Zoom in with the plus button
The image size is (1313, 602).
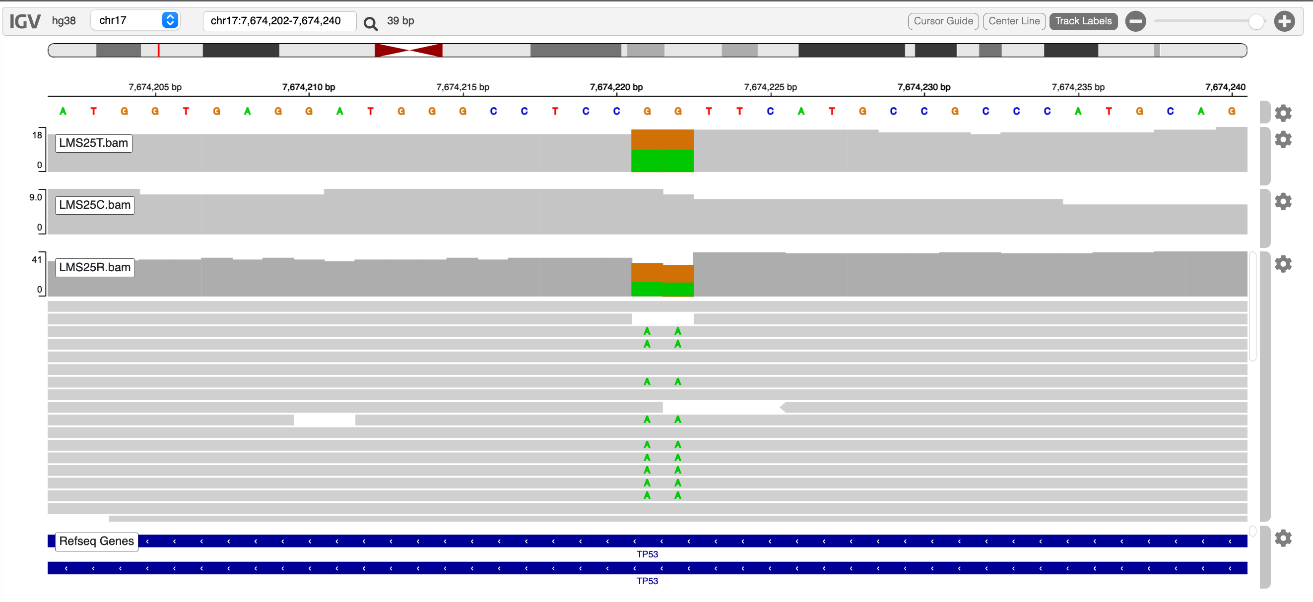pyautogui.click(x=1284, y=21)
